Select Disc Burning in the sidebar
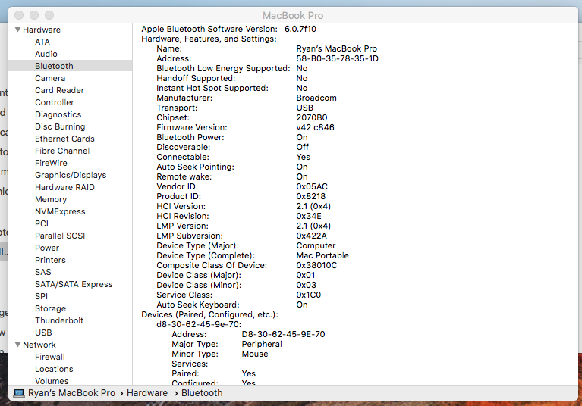 pos(60,126)
